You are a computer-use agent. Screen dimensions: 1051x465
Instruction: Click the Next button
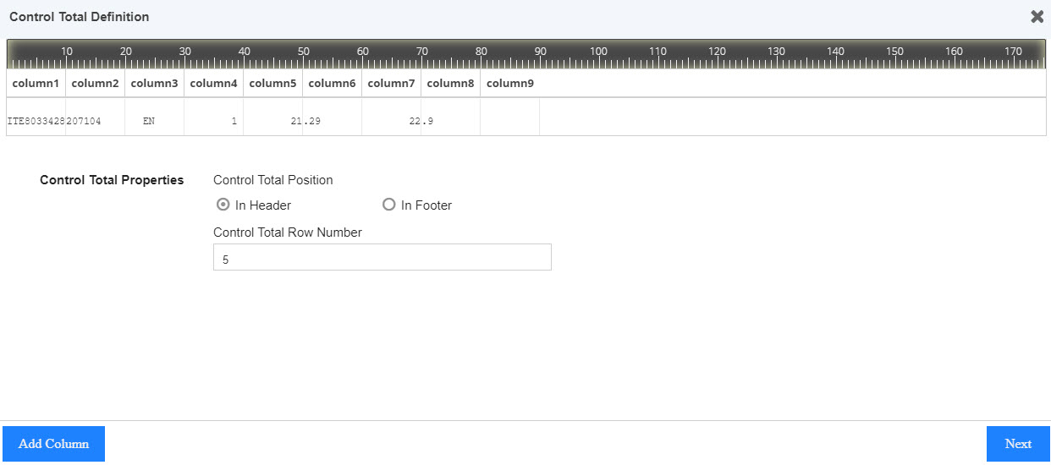click(1018, 444)
